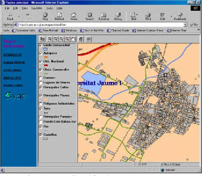Click the browser Refresh button

click(59, 17)
